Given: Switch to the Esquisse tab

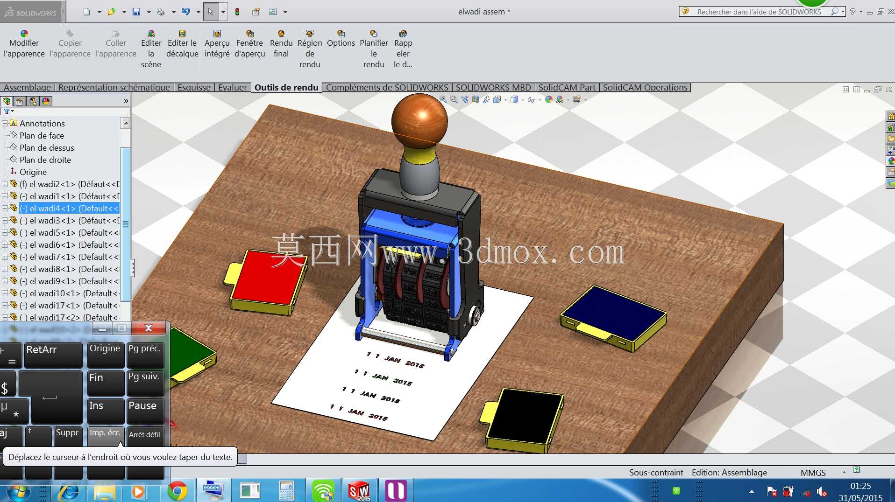Looking at the screenshot, I should [194, 87].
